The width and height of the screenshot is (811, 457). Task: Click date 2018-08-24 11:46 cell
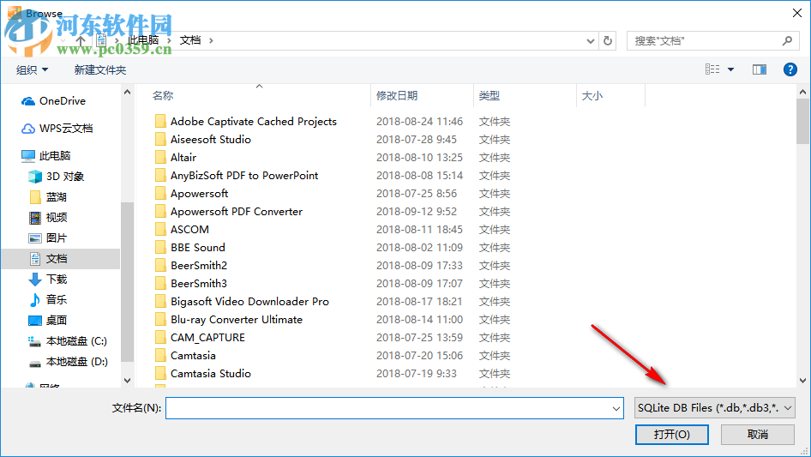pyautogui.click(x=419, y=122)
